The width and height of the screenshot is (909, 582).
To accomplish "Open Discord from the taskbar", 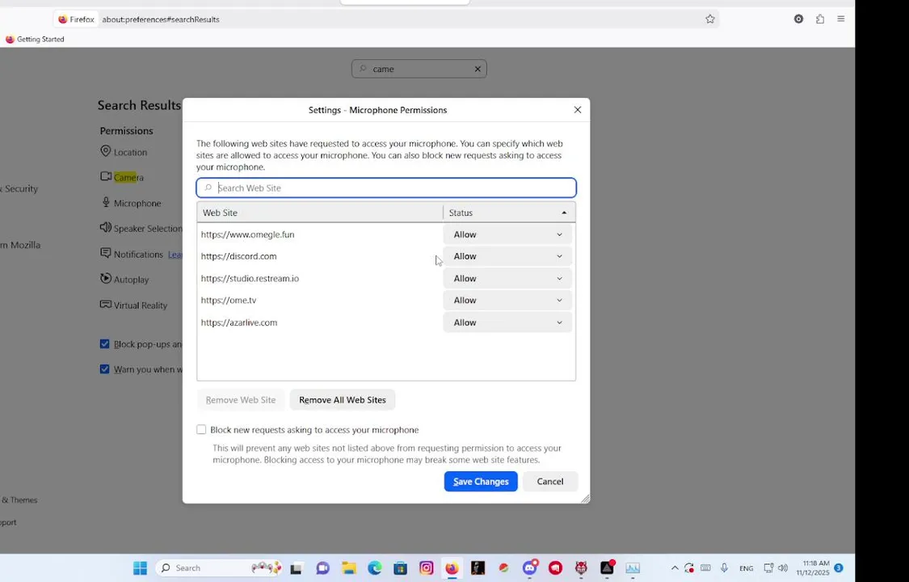I will pos(530,568).
